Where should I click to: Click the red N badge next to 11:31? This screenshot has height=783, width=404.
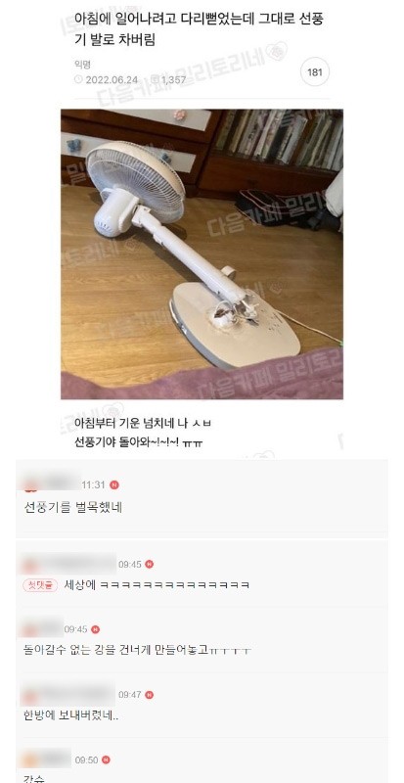coord(114,484)
